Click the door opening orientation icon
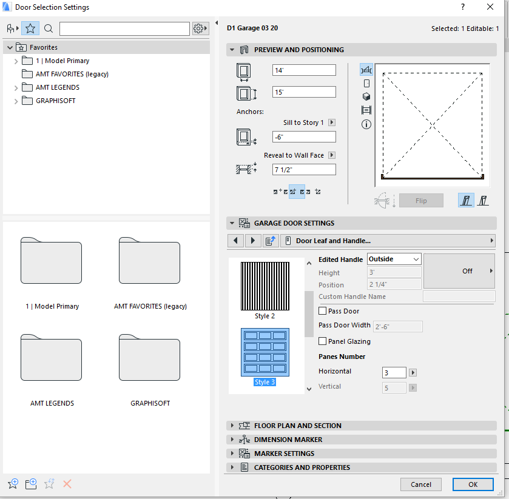Viewport: 509px width, 499px height. point(385,200)
